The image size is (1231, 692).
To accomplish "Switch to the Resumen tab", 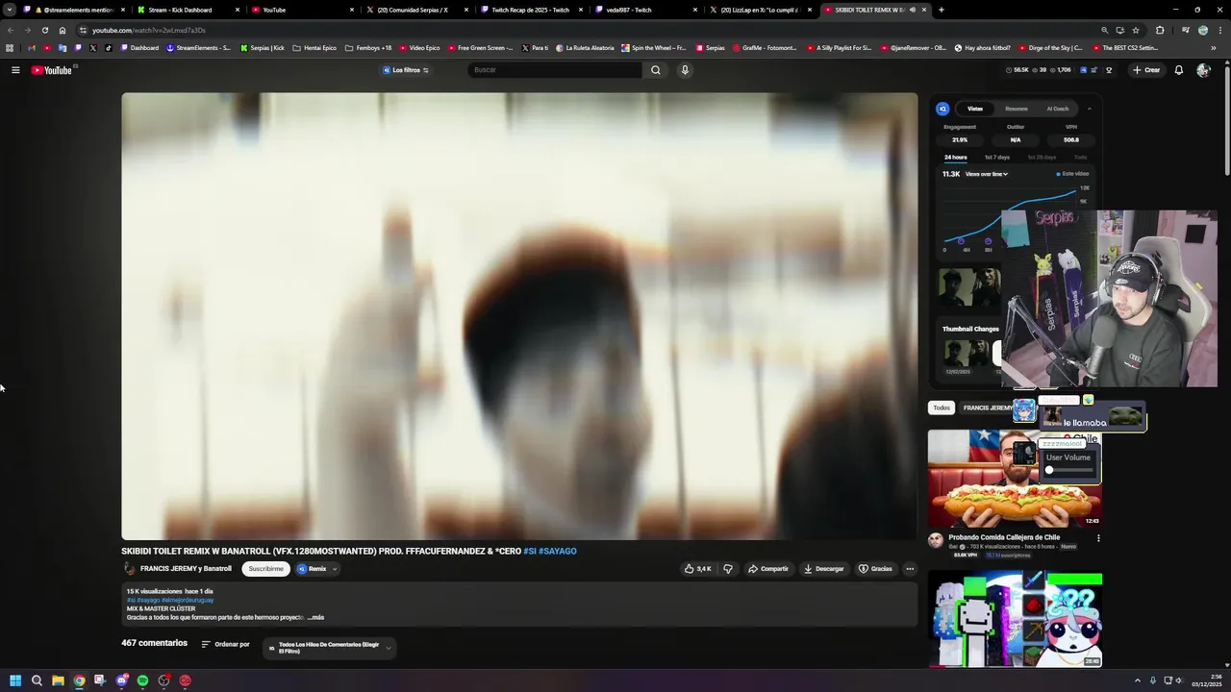I will pyautogui.click(x=1017, y=109).
